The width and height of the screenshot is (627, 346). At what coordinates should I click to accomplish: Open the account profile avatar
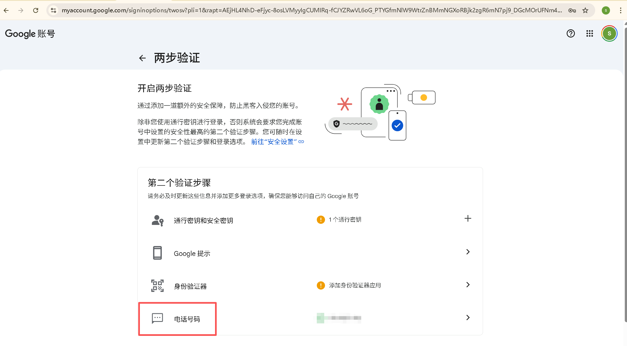(609, 33)
